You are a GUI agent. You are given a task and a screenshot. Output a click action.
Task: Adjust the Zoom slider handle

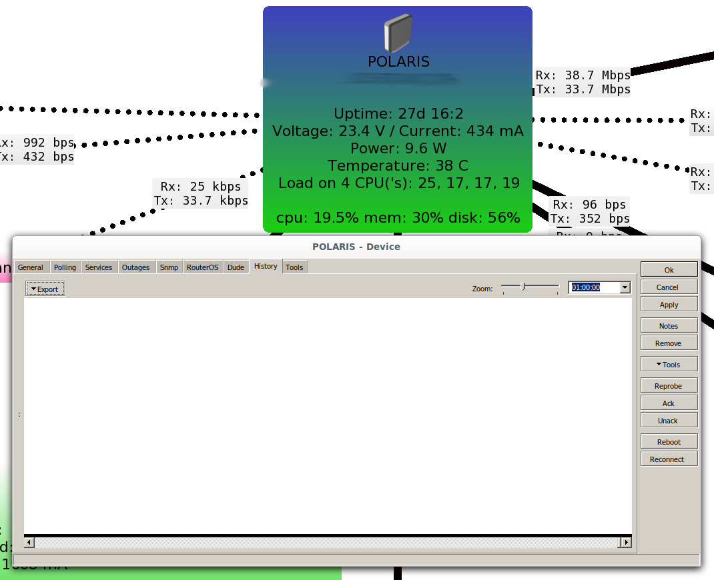click(x=523, y=287)
